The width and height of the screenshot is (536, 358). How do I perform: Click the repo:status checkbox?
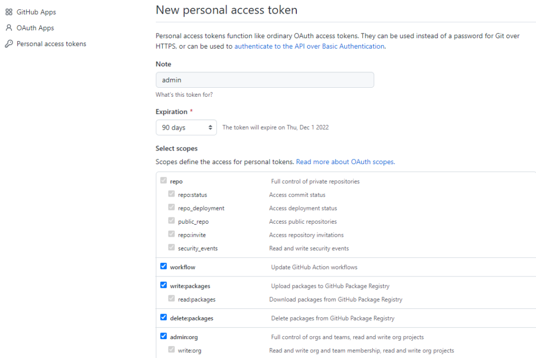click(x=171, y=194)
